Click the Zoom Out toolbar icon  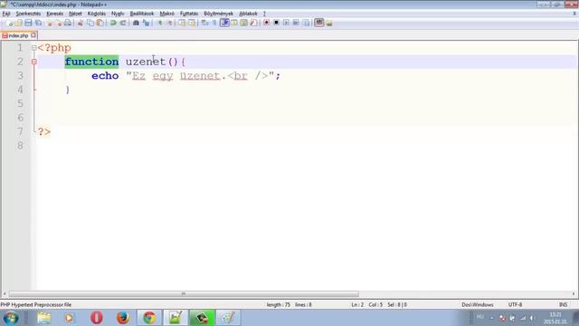pyautogui.click(x=169, y=23)
